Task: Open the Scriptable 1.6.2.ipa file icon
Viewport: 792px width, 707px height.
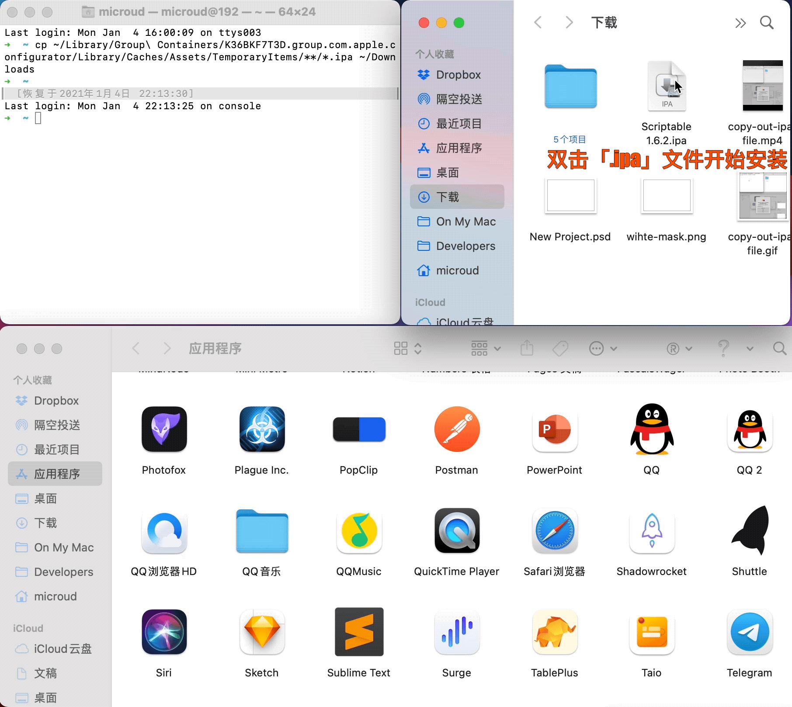Action: click(x=667, y=87)
